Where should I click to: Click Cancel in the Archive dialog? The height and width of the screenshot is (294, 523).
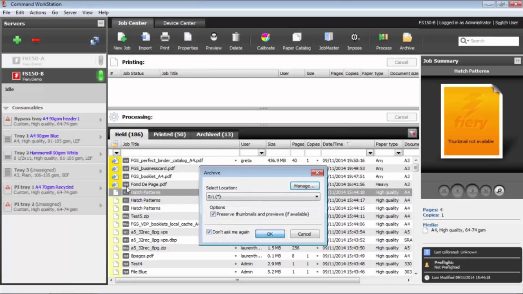(x=304, y=234)
